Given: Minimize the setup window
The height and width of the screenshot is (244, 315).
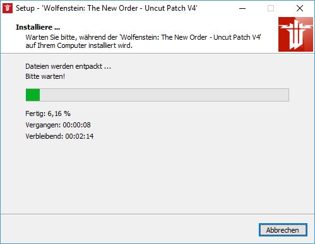Looking at the screenshot, I should tap(242, 8).
